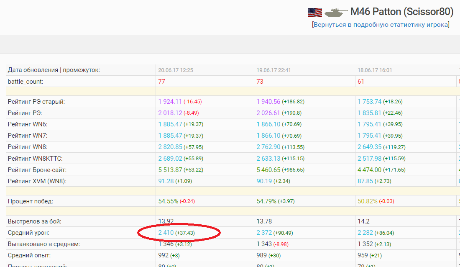The width and height of the screenshot is (460, 267).
Task: Click the Рейтинг РЭ старый value 1 753.74
Action: (x=369, y=102)
